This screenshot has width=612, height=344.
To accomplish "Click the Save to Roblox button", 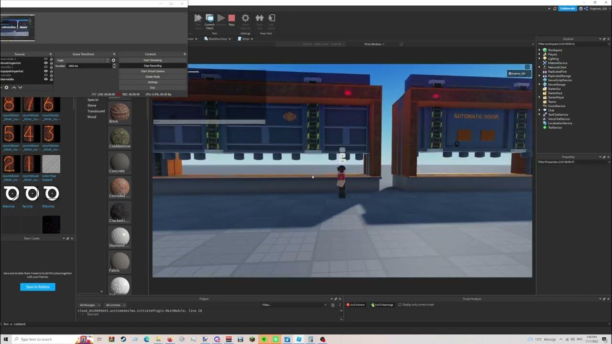I will (x=38, y=287).
